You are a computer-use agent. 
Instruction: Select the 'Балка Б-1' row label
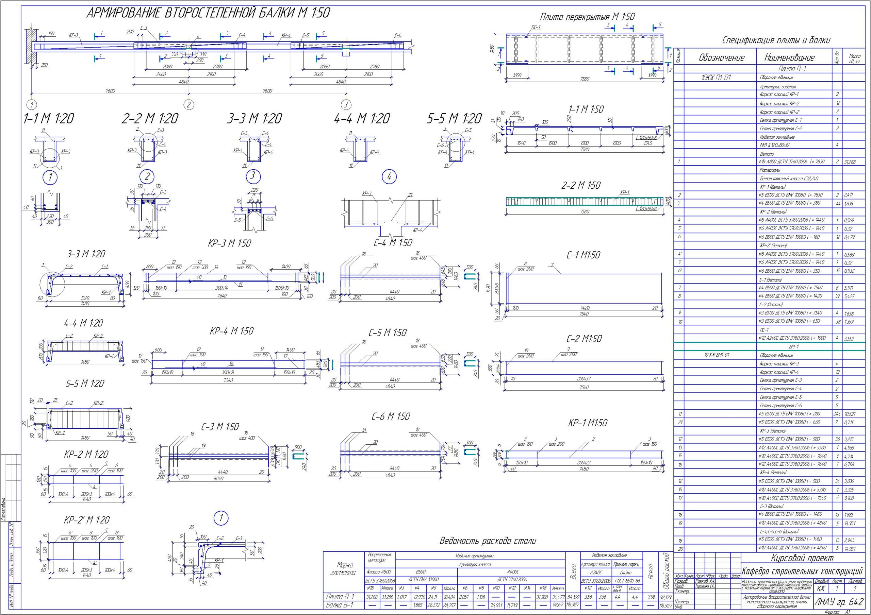[340, 605]
